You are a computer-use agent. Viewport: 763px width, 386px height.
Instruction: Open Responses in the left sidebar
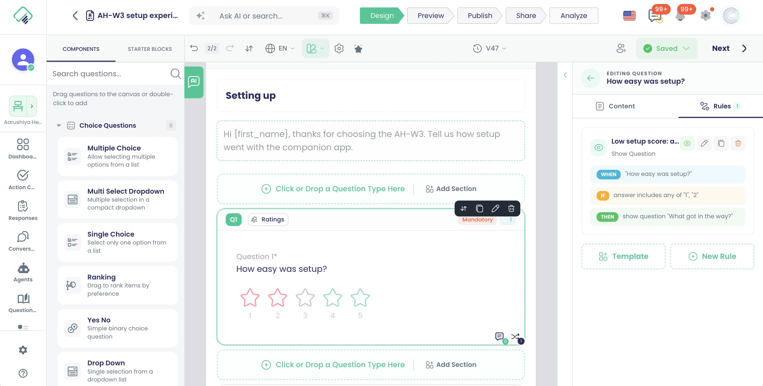pos(23,211)
